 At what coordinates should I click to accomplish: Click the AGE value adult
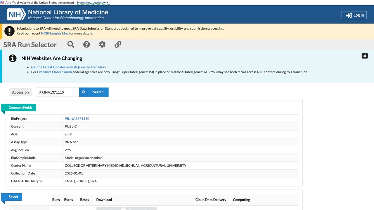(x=69, y=134)
